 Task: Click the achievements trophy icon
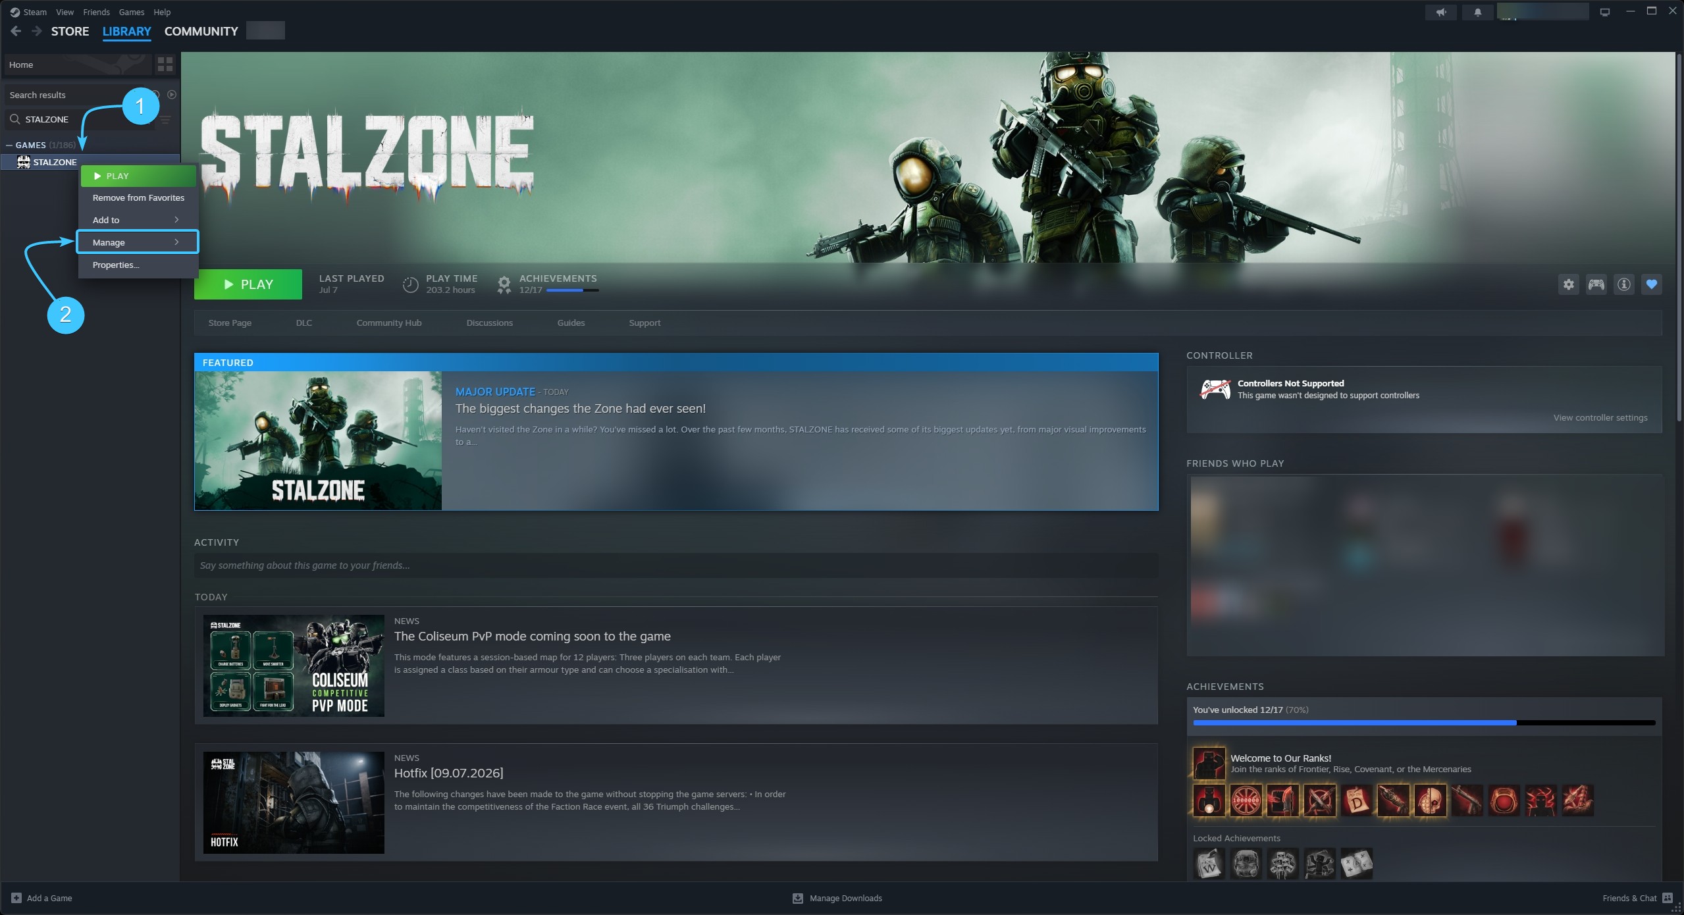[504, 284]
